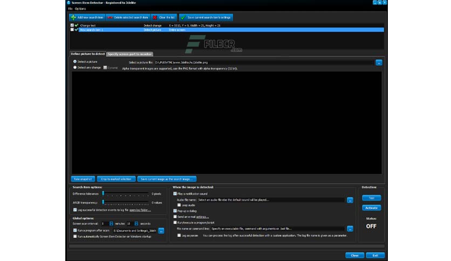Click the ARGB transparency slider
The image size is (451, 261).
pos(125,203)
